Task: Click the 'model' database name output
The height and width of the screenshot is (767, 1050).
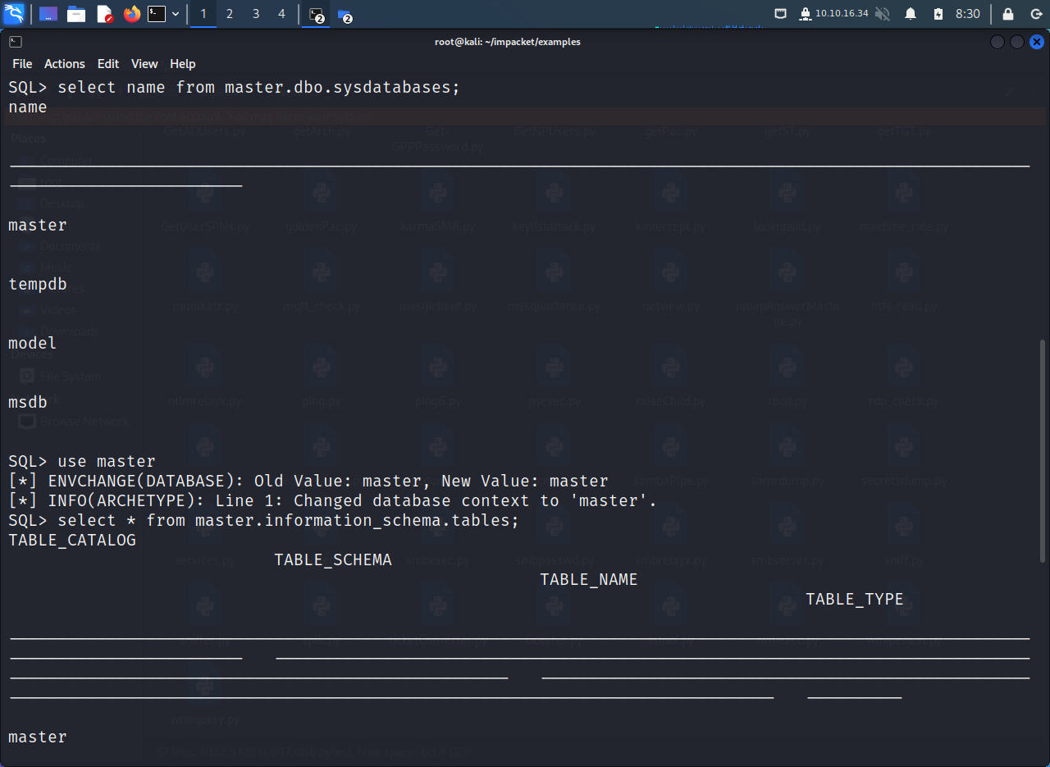Action: pos(33,343)
